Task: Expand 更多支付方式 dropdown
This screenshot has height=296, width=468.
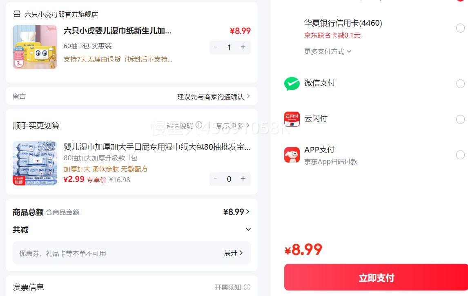Action: pos(328,51)
